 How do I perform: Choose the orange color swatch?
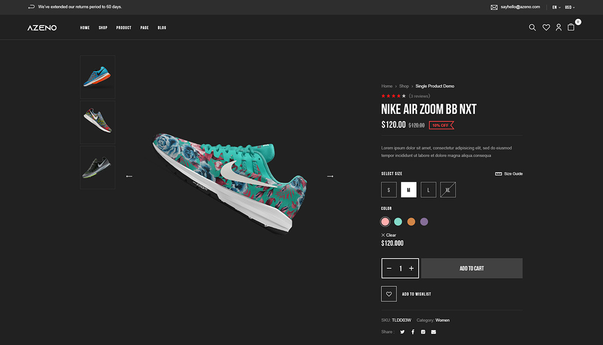[x=411, y=222]
